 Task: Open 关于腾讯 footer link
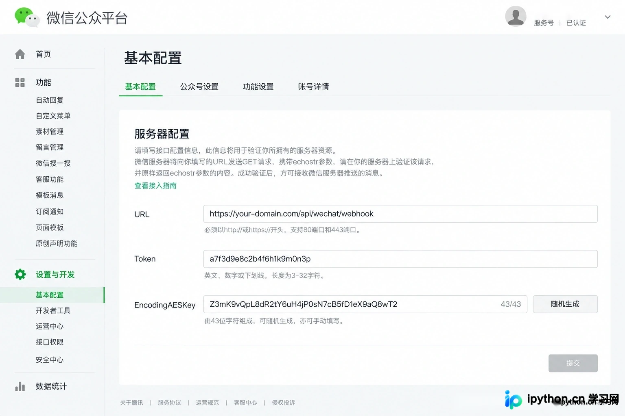(x=131, y=403)
